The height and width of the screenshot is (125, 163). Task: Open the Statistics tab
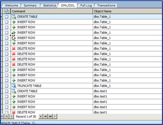50,6
